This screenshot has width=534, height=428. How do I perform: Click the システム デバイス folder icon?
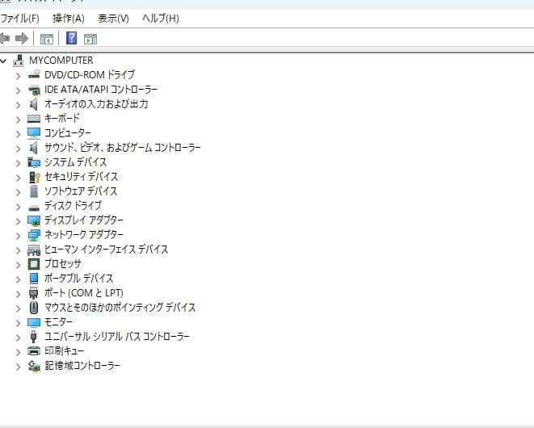click(34, 162)
